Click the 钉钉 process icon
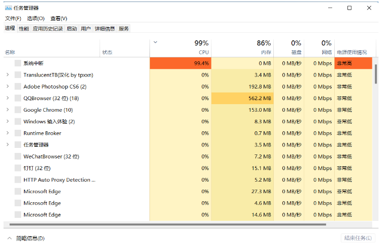 coord(18,168)
